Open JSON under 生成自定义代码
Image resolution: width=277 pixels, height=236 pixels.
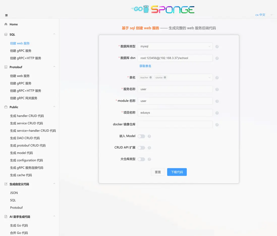tap(14, 193)
